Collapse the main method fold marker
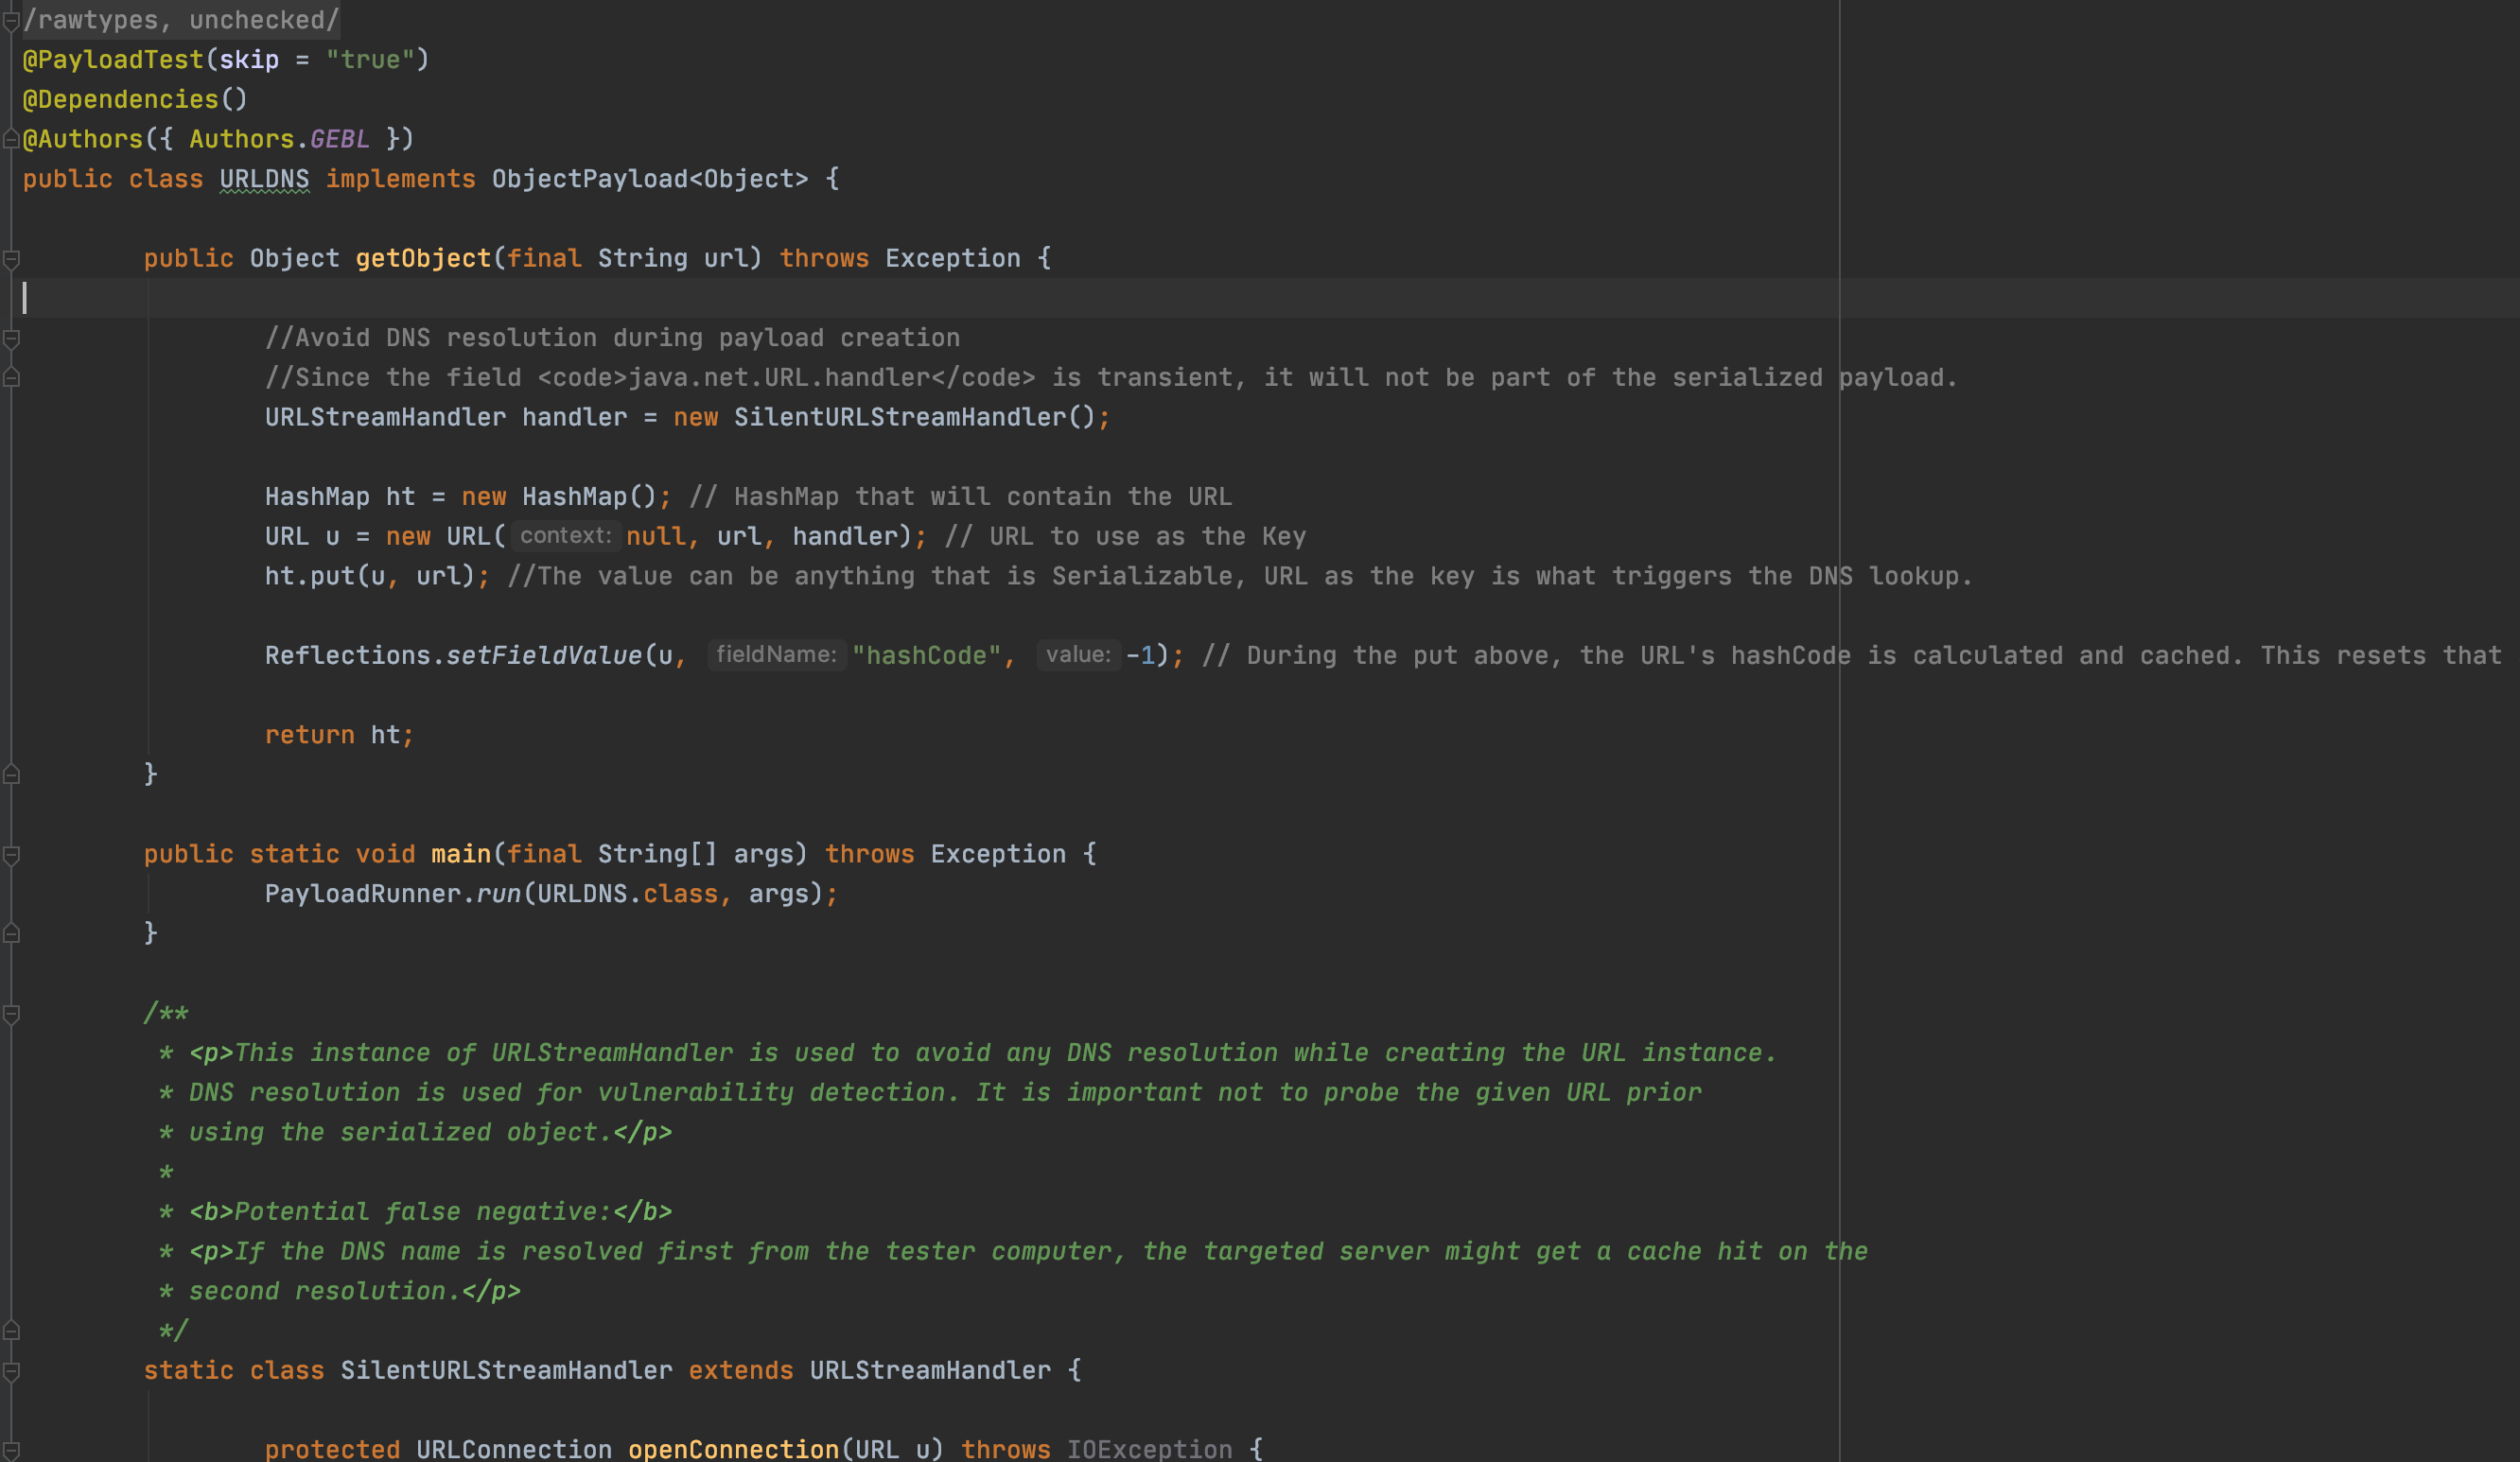Image resolution: width=2520 pixels, height=1462 pixels. 12,855
